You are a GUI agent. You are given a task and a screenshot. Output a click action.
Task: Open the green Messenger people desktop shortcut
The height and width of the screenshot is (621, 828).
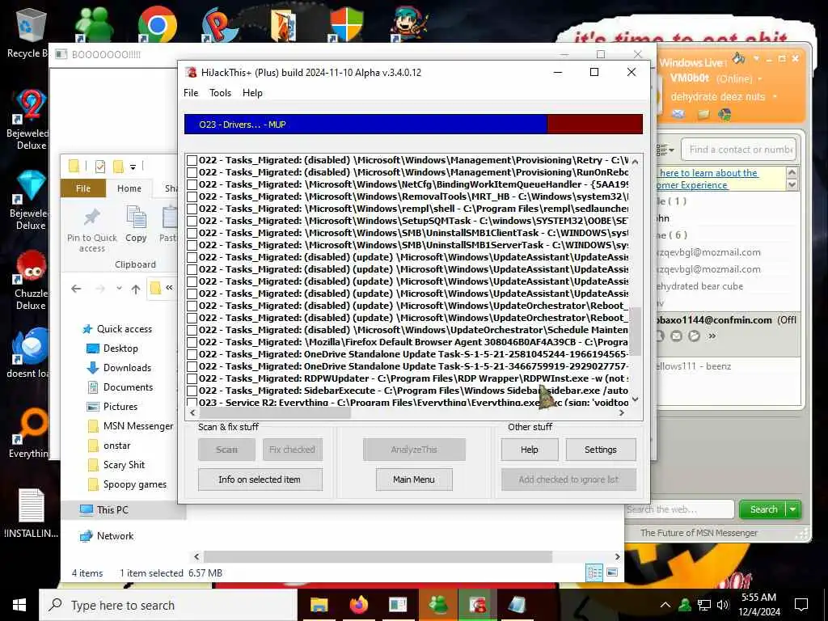tap(94, 23)
